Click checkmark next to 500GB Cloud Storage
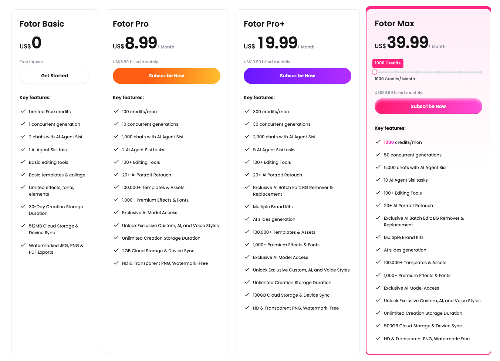This screenshot has width=500, height=361. coord(378,325)
